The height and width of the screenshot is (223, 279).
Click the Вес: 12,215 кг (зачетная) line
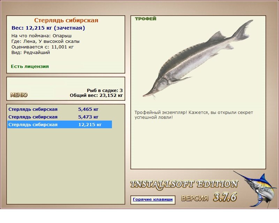pyautogui.click(x=48, y=28)
